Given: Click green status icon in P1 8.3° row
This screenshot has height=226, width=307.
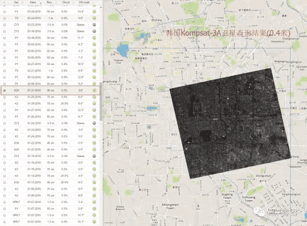Looking at the screenshot, I should [94, 45].
